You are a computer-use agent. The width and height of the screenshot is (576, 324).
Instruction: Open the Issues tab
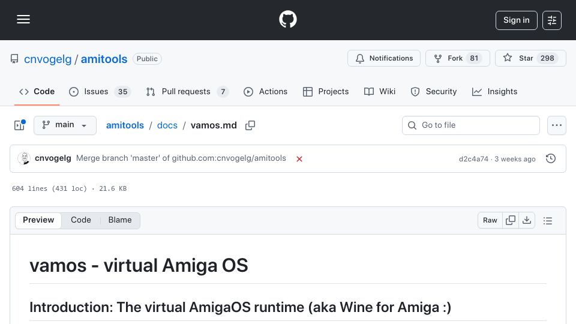coord(100,91)
